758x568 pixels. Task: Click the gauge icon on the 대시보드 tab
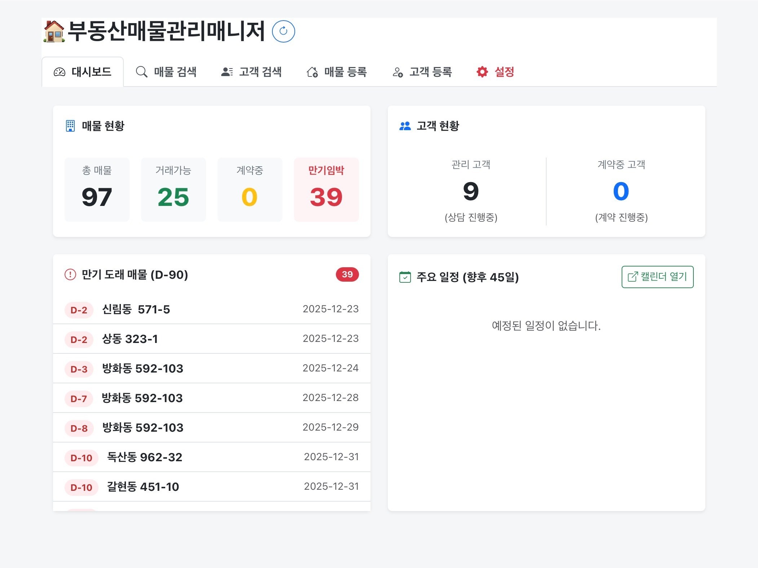click(60, 71)
